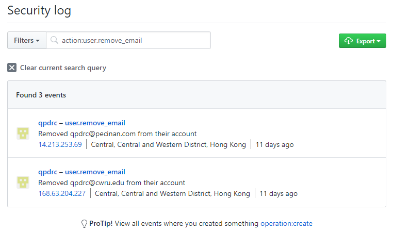Viewport: 410px width, 248px height.
Task: Click the operation:create ProTip link
Action: tap(286, 224)
